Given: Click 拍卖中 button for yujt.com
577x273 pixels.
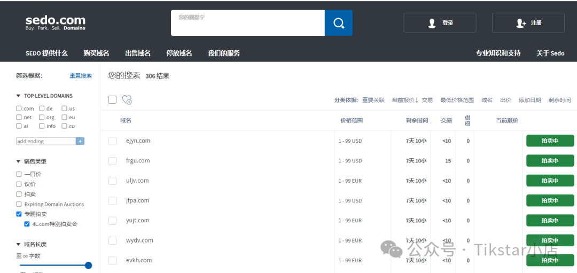Looking at the screenshot, I should [x=550, y=220].
